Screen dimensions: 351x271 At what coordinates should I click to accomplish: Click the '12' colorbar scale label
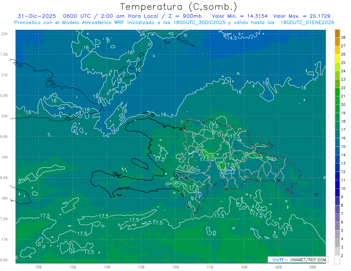(343, 172)
